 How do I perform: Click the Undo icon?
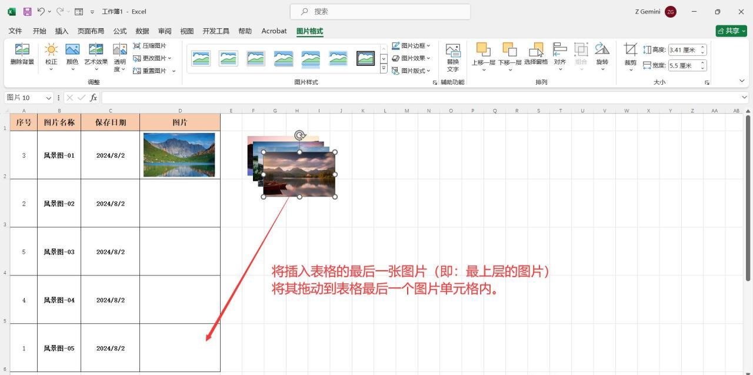point(41,11)
